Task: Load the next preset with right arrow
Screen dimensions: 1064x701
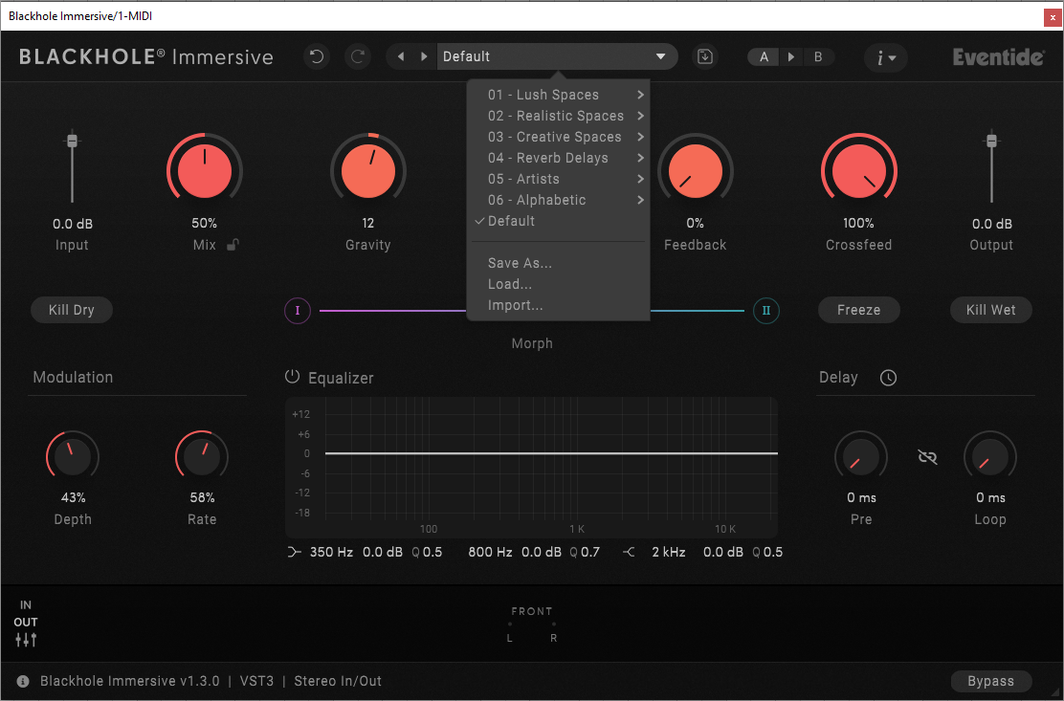Action: coord(424,56)
